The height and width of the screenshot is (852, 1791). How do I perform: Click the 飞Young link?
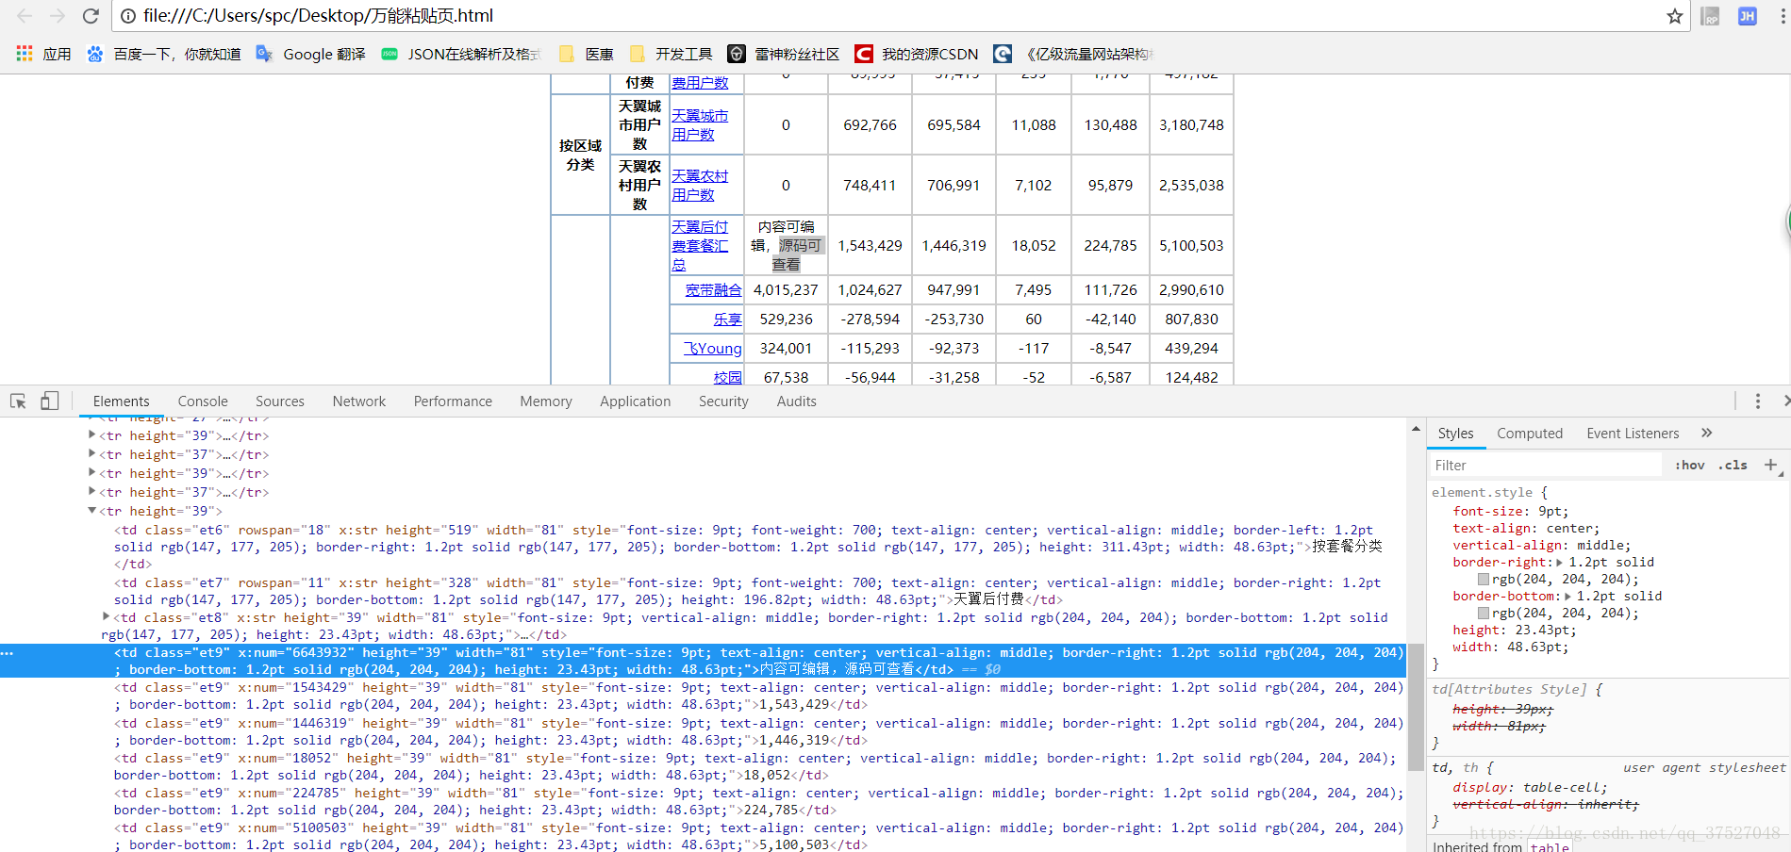[713, 349]
